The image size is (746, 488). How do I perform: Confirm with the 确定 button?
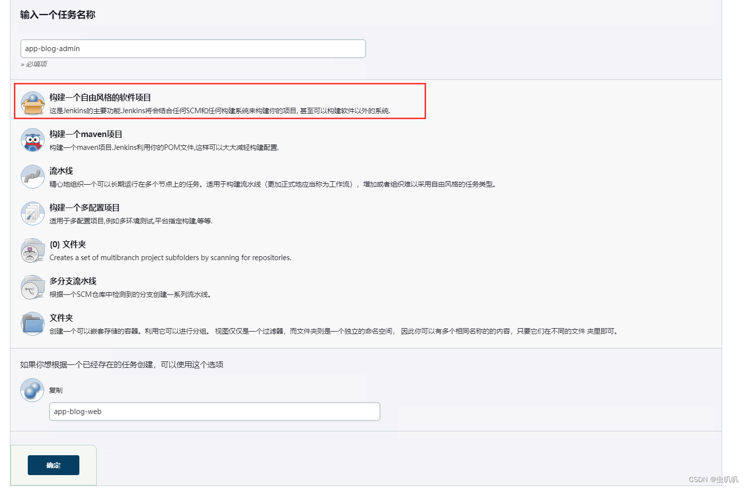tap(54, 465)
